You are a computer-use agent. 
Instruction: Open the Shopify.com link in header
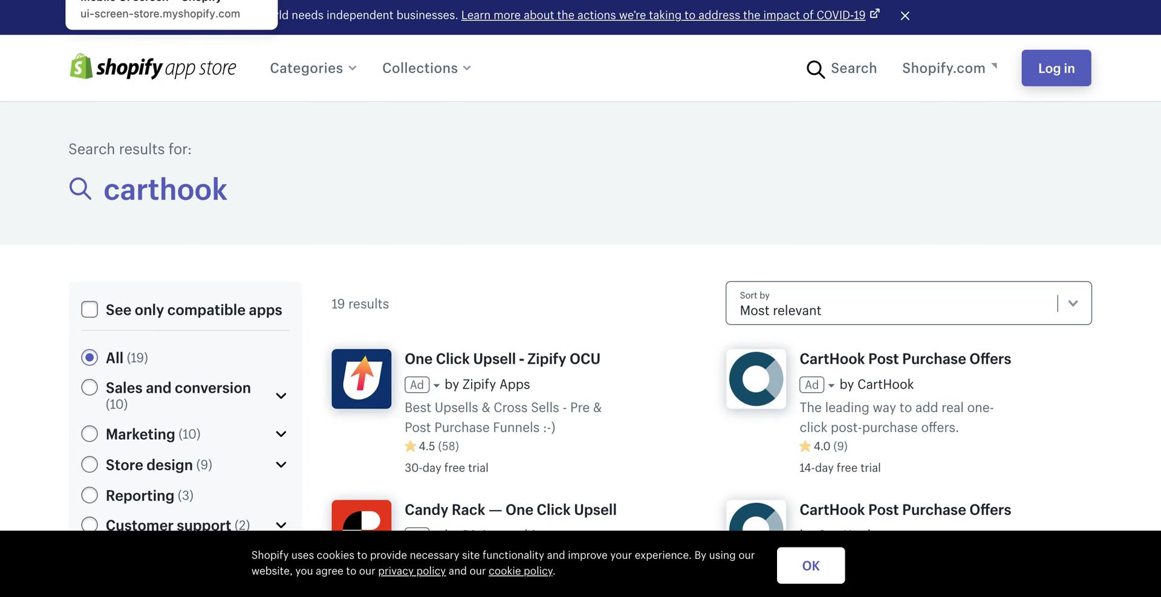[949, 68]
